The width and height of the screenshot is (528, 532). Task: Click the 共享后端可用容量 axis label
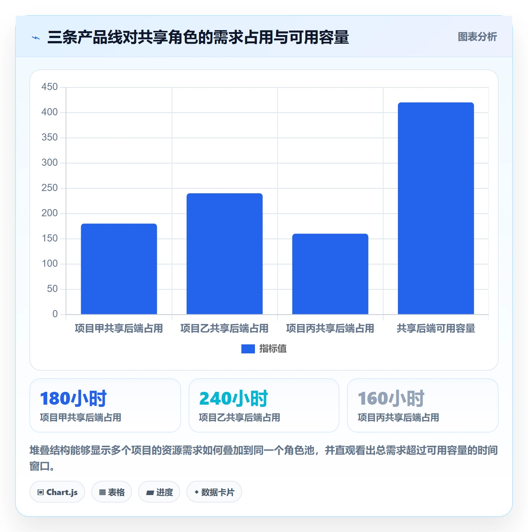436,329
